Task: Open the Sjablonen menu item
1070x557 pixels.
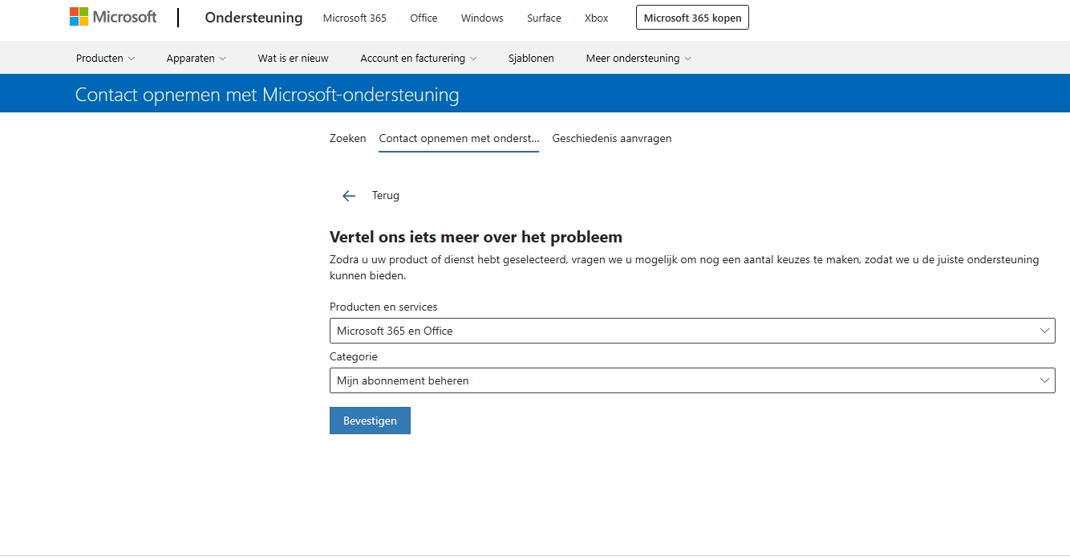Action: pos(531,58)
